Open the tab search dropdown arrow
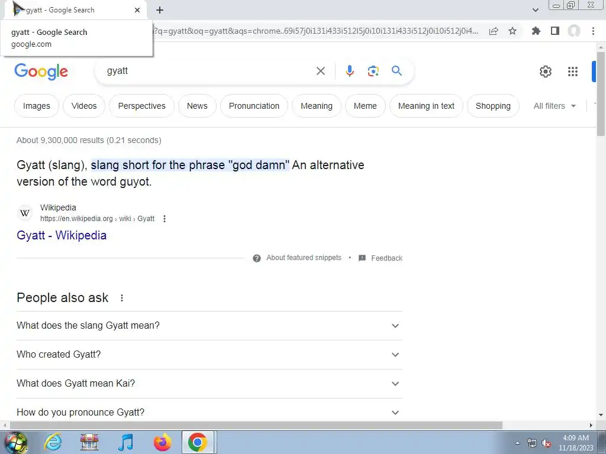 [x=535, y=10]
